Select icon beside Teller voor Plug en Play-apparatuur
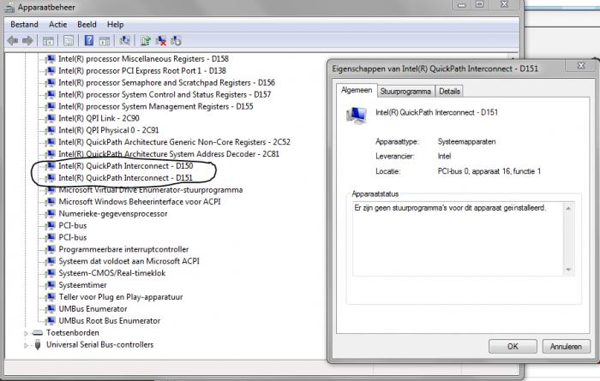Screen dimensions: 600x381 (x=51, y=297)
